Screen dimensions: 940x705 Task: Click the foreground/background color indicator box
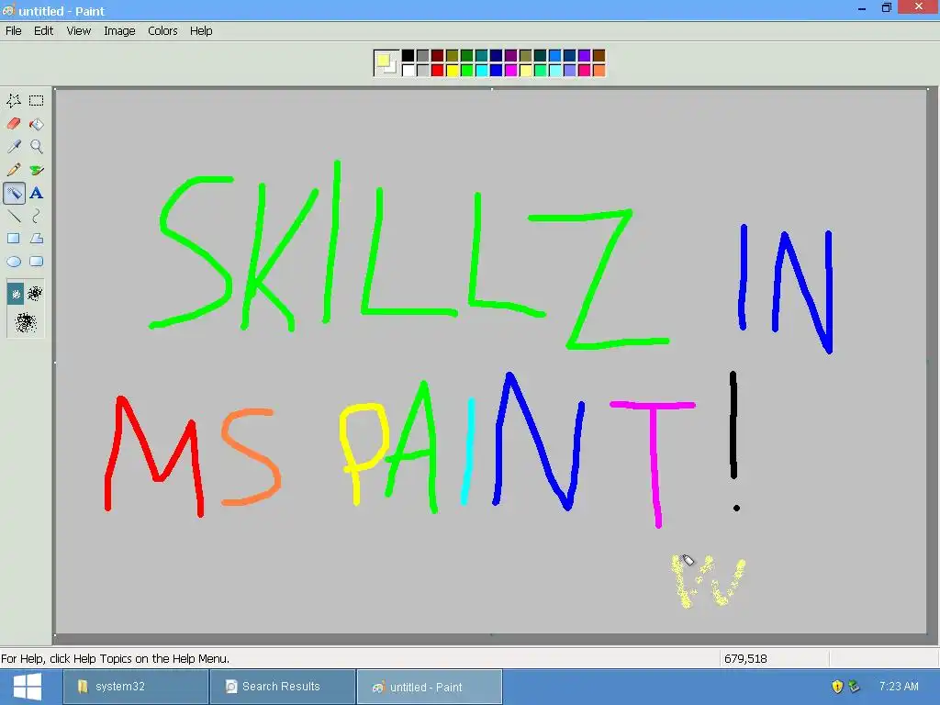[x=386, y=63]
